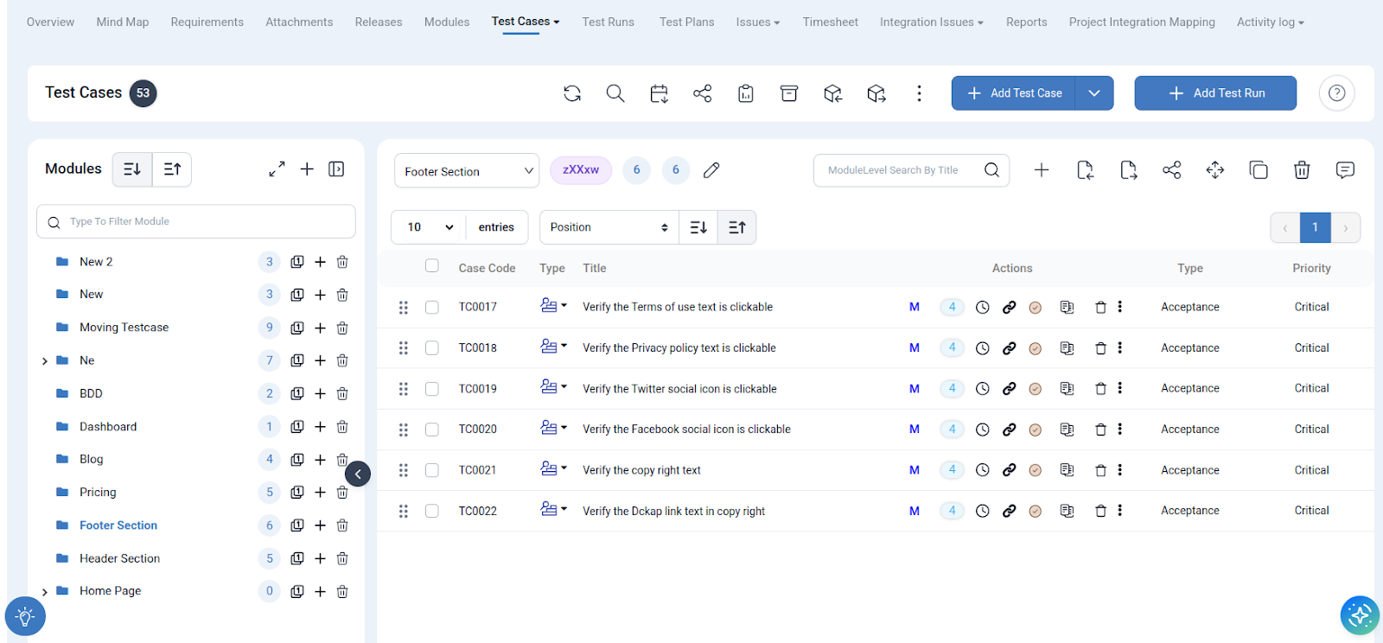Open the comments icon in module toolbar
1383x643 pixels.
click(1345, 170)
